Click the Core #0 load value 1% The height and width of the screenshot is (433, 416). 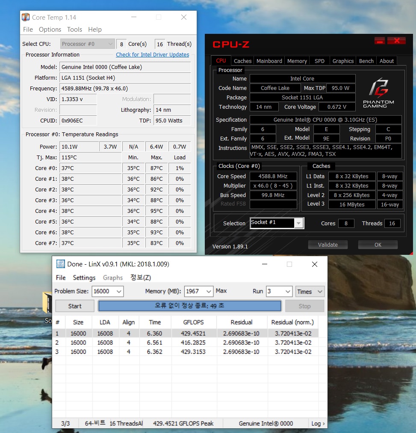180,168
